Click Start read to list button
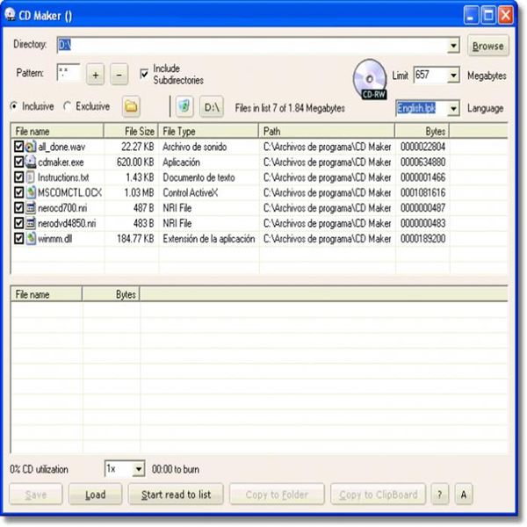The image size is (527, 527). pos(176,494)
